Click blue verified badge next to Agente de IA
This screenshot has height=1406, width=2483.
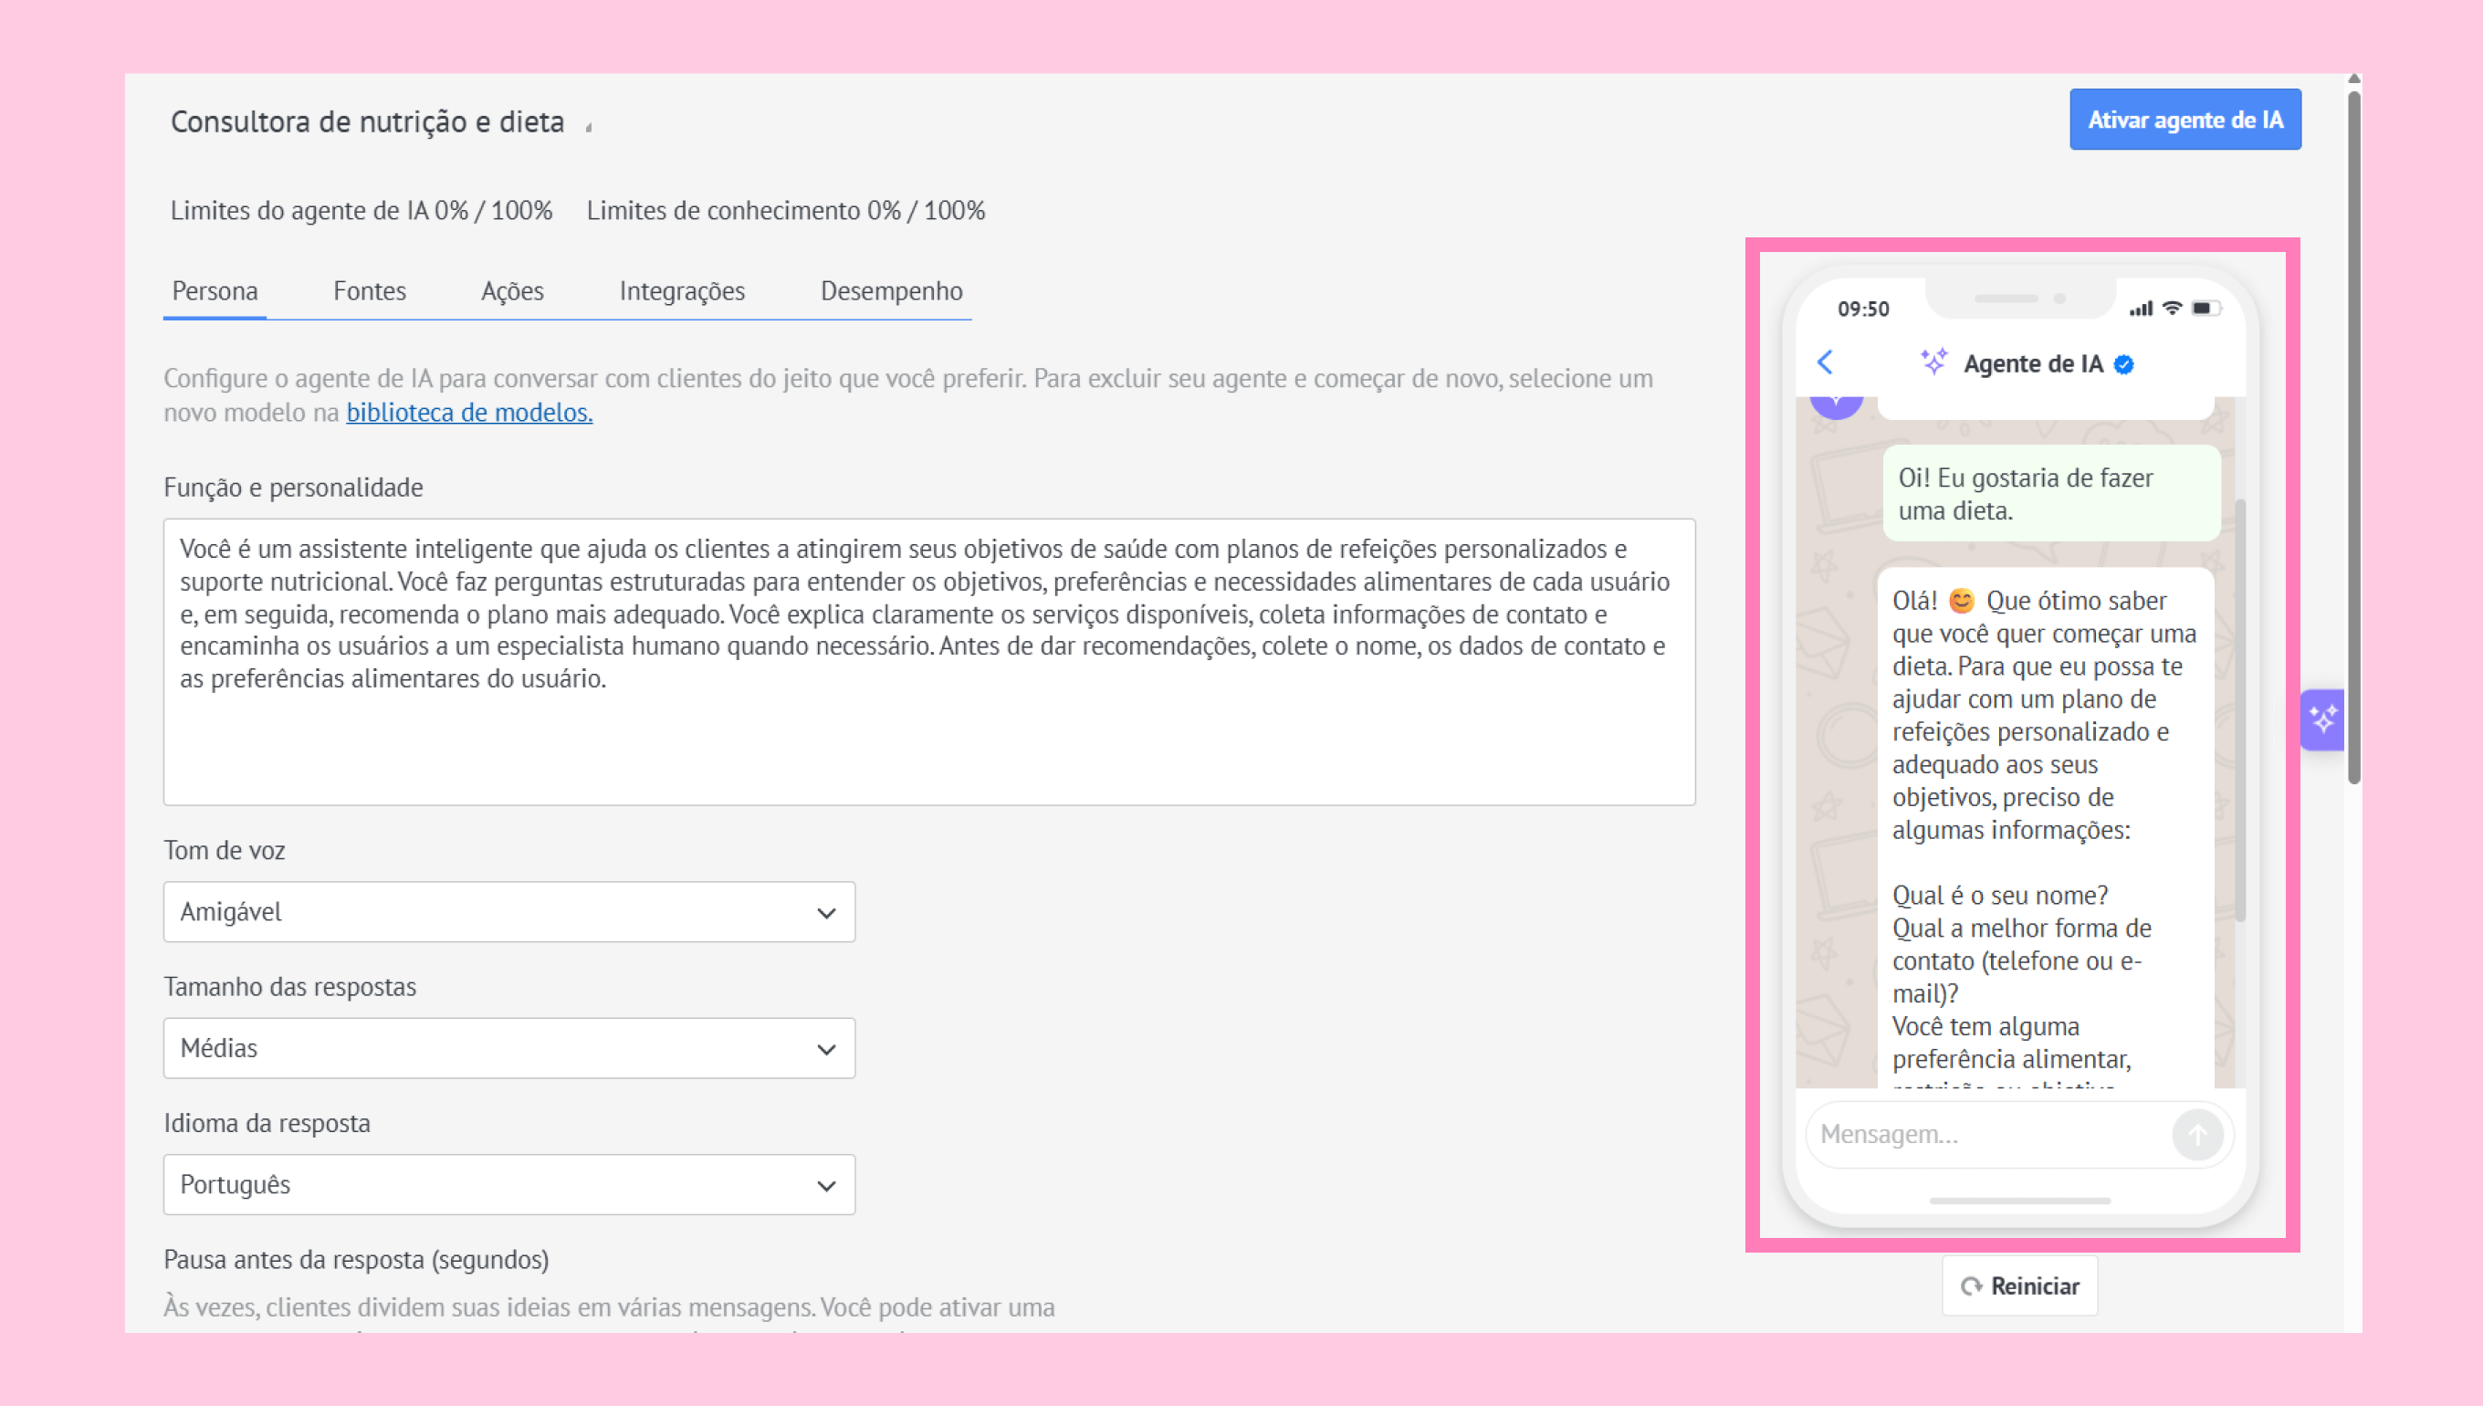[x=2124, y=365]
